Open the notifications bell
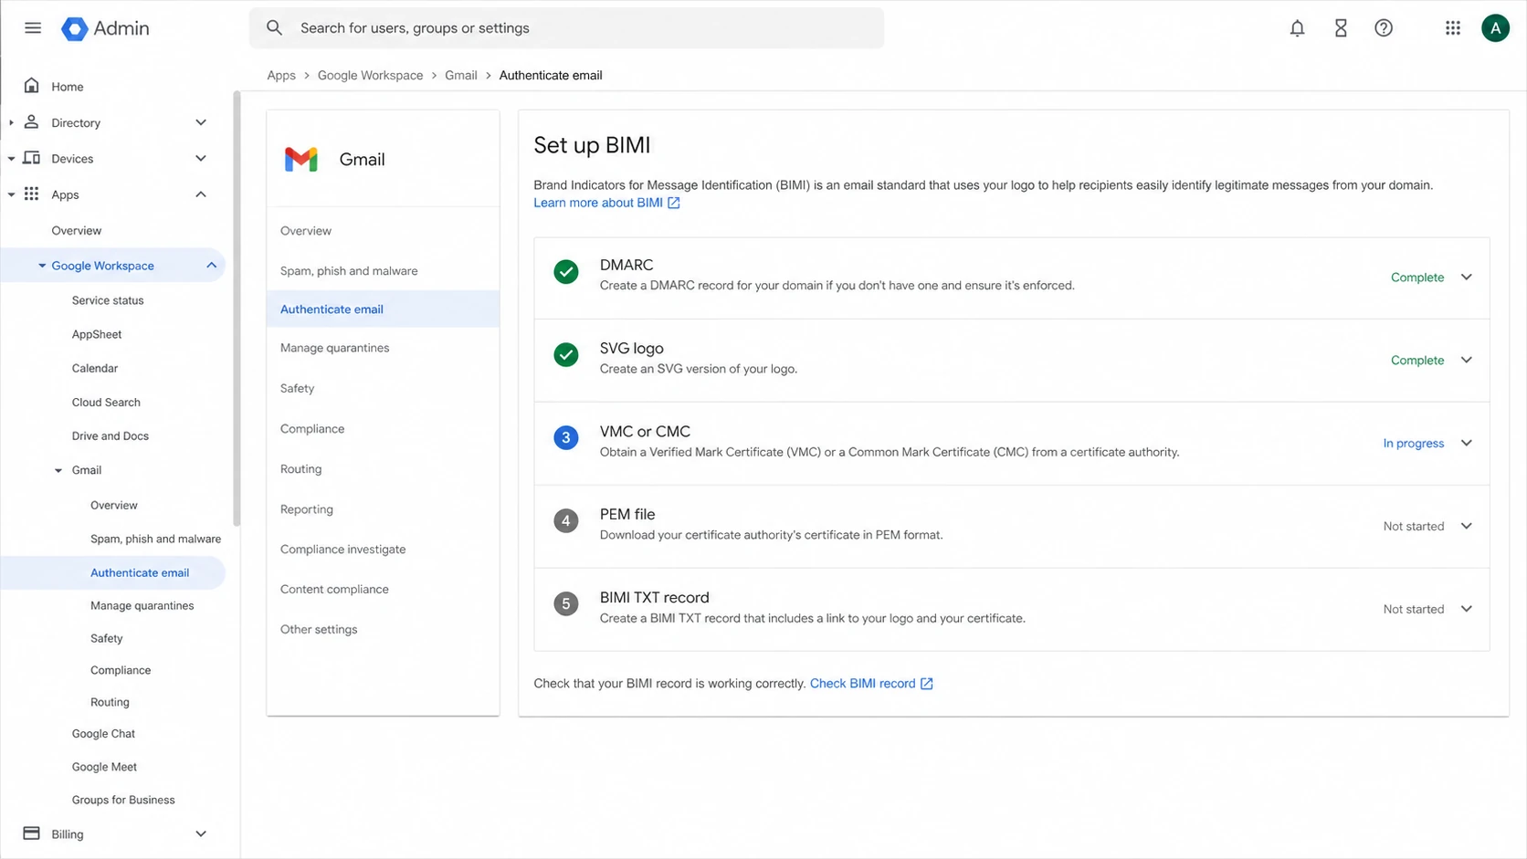1527x859 pixels. pyautogui.click(x=1297, y=28)
